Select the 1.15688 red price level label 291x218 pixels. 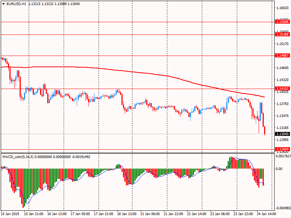click(x=282, y=22)
